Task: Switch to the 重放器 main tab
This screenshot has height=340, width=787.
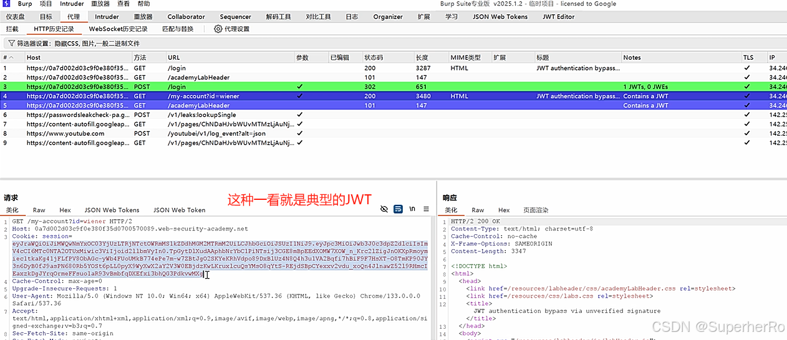Action: (x=144, y=17)
